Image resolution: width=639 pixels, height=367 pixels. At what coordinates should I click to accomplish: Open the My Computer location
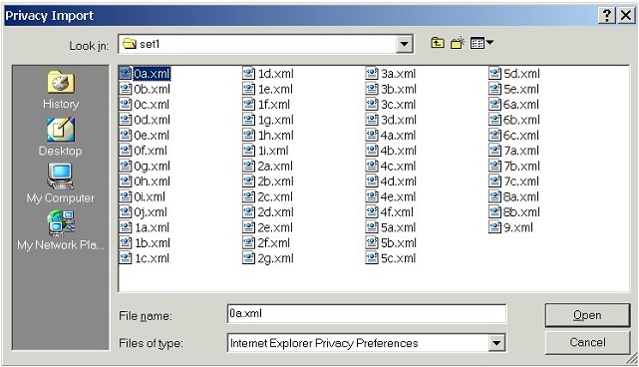click(x=61, y=183)
